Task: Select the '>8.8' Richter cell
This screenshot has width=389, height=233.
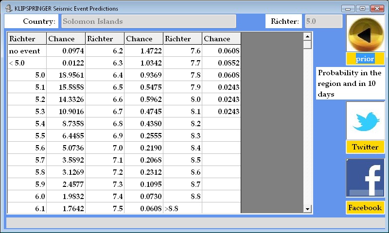Action: coord(183,209)
